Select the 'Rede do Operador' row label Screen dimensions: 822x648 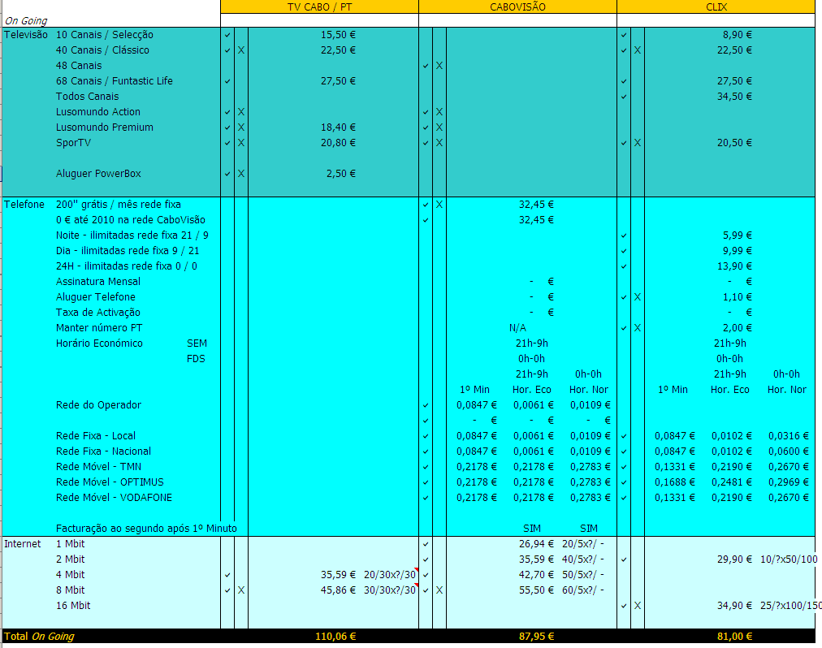[98, 404]
